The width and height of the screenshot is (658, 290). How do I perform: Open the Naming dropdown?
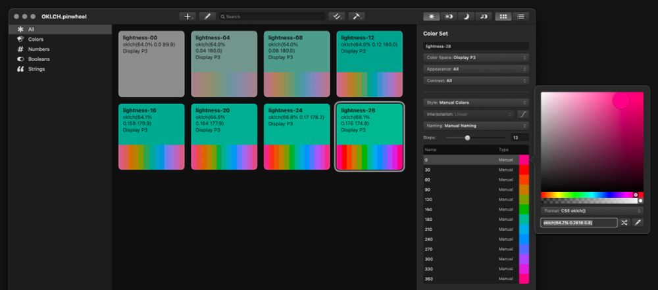coord(476,126)
